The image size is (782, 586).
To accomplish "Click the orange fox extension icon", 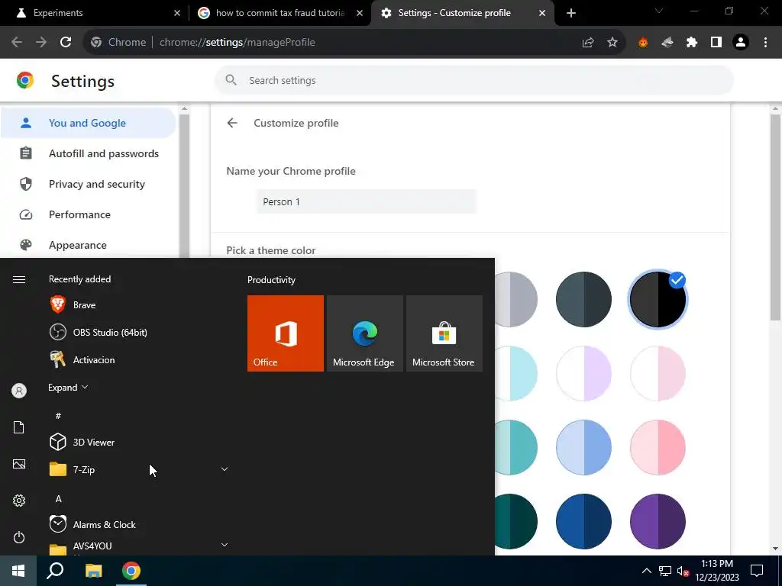I will (x=643, y=43).
